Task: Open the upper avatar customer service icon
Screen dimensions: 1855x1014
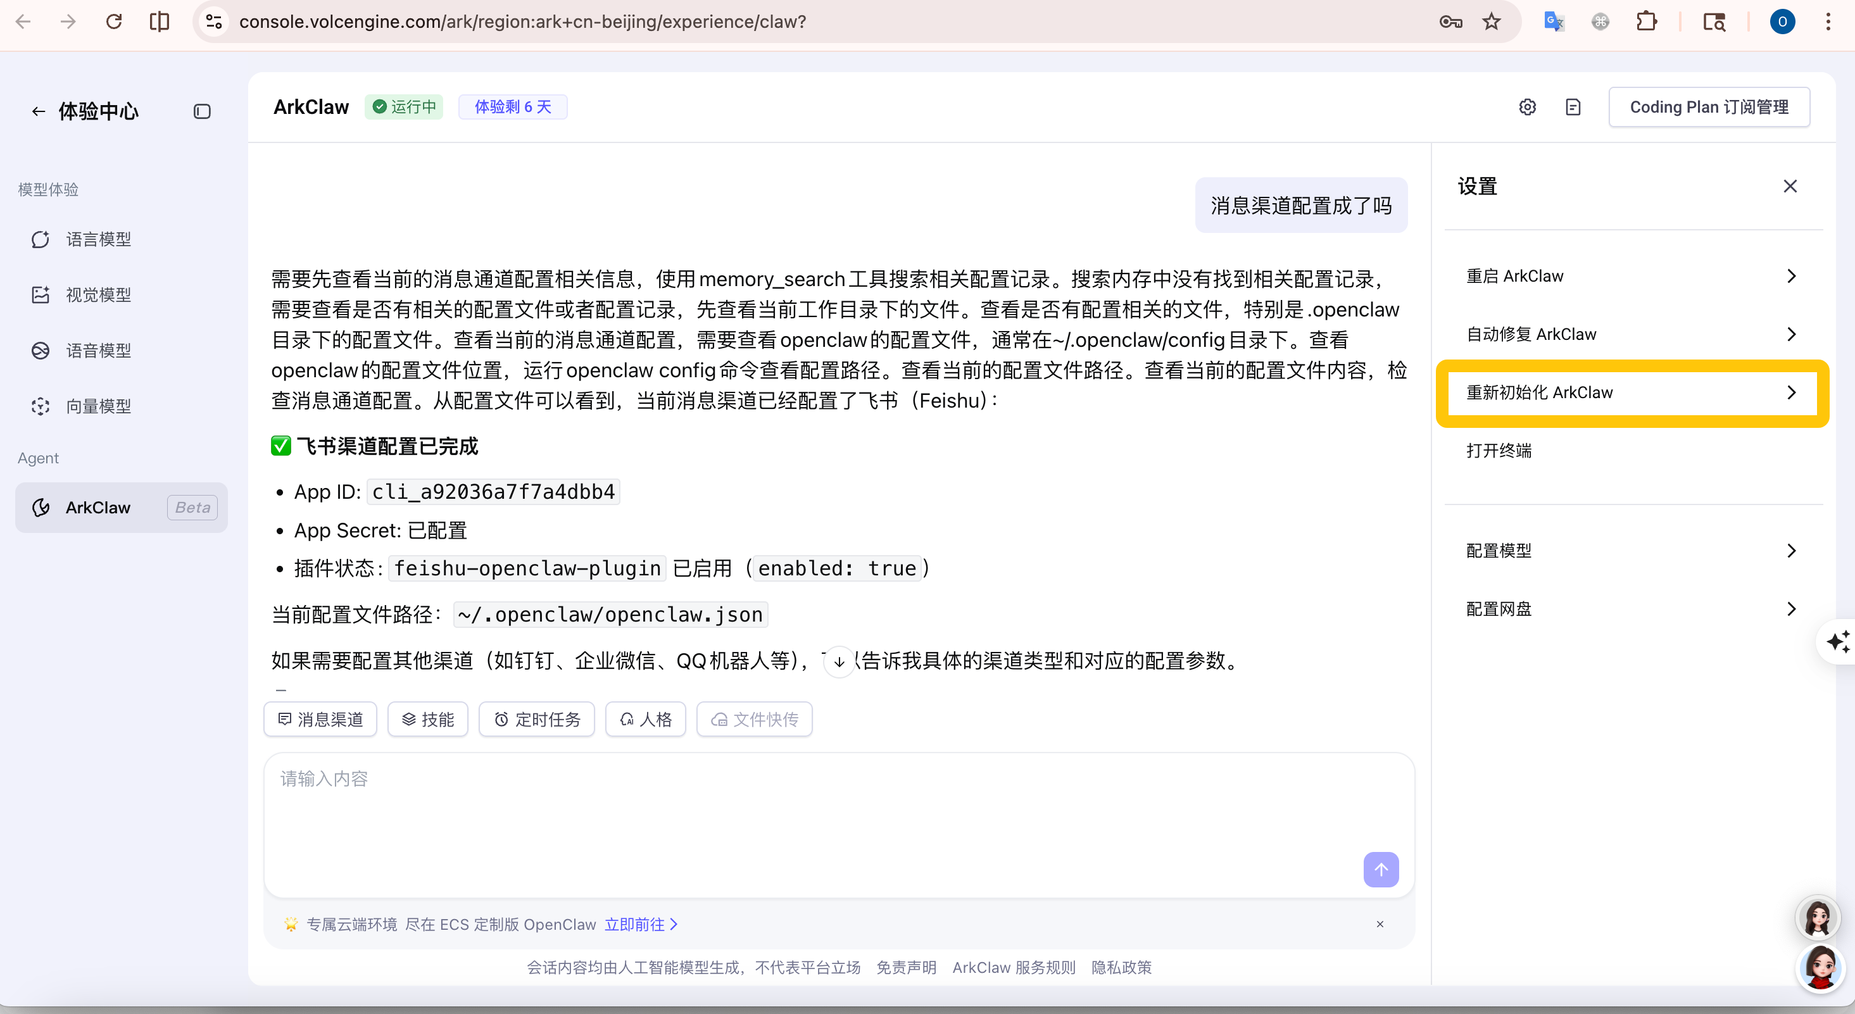Action: coord(1817,918)
